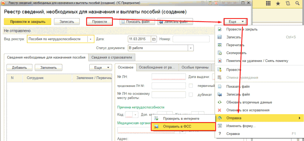Image resolution: width=304 pixels, height=141 pixels.
Task: Open the date picker next to 11.03.2015
Action: pyautogui.click(x=154, y=39)
